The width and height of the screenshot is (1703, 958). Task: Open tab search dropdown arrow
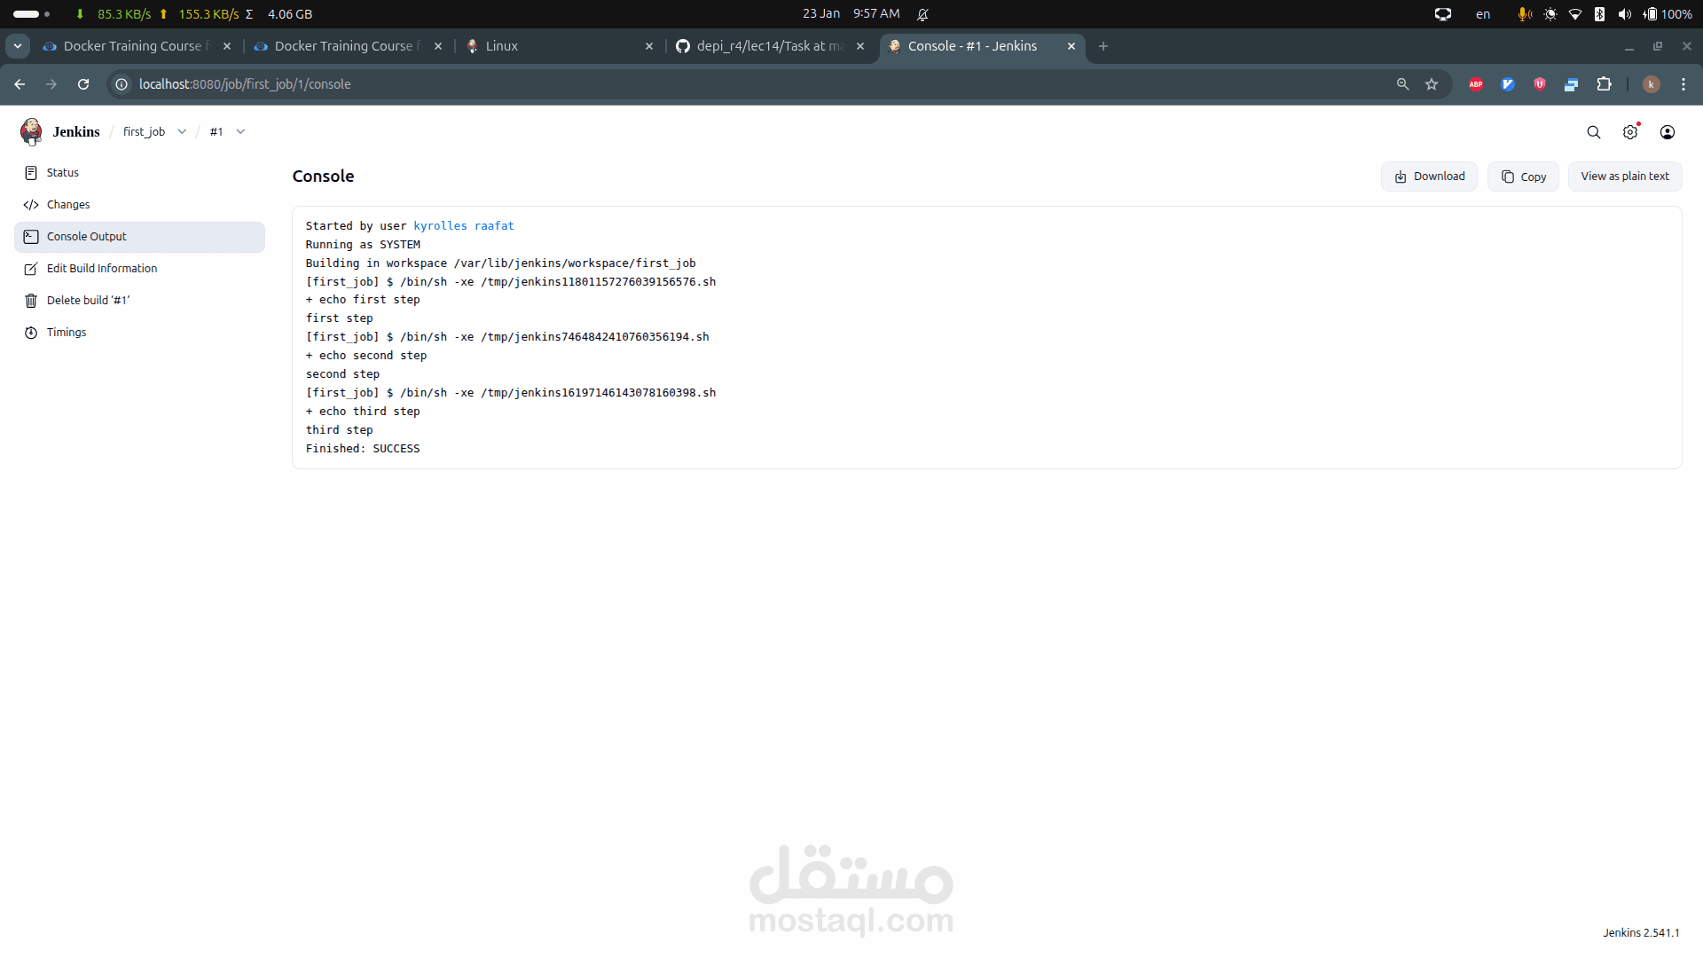18,46
